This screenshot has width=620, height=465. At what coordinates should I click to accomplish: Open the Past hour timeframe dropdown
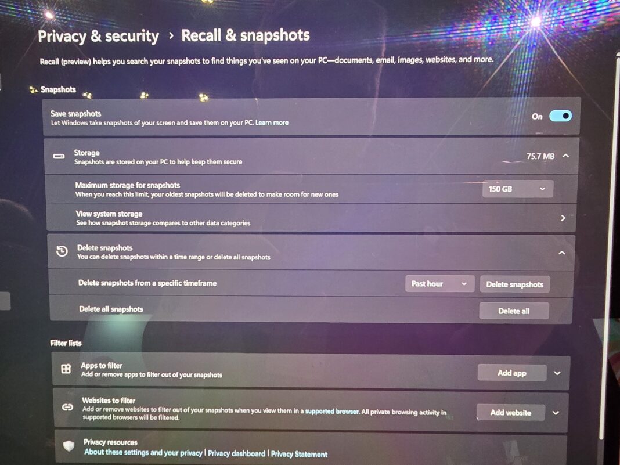coord(439,284)
